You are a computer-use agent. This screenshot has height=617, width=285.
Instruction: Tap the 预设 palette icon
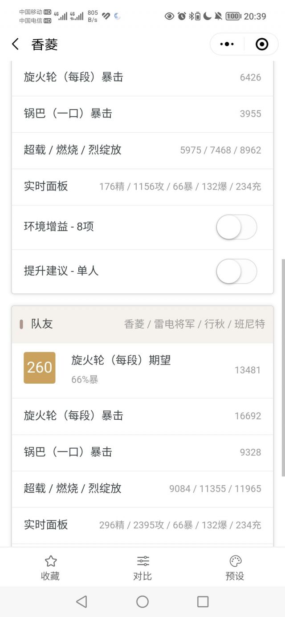pos(235,561)
